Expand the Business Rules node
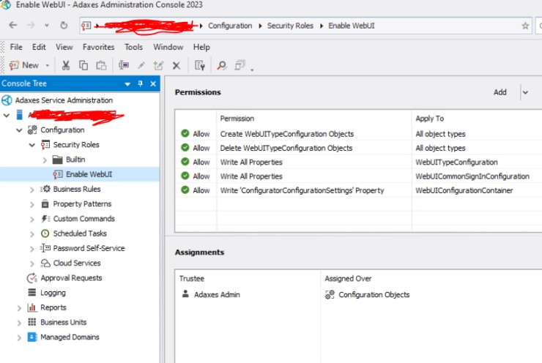 coord(31,190)
